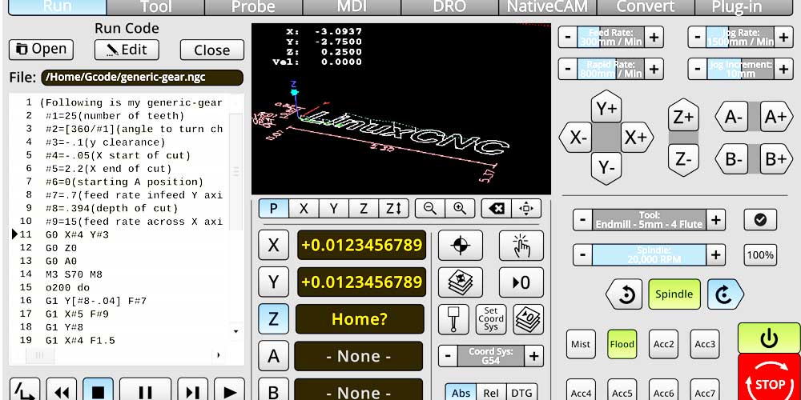Open the Probe tab

[x=253, y=7]
